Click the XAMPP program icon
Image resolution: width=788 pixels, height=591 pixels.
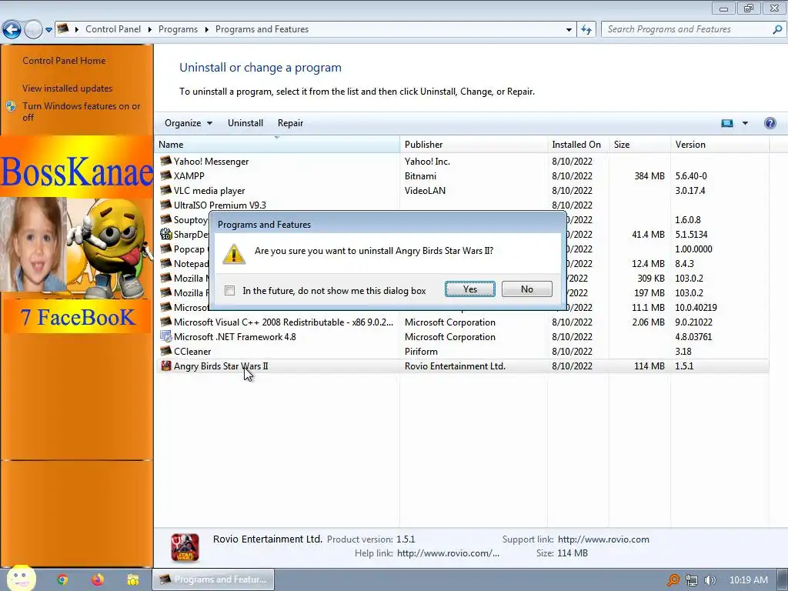165,175
